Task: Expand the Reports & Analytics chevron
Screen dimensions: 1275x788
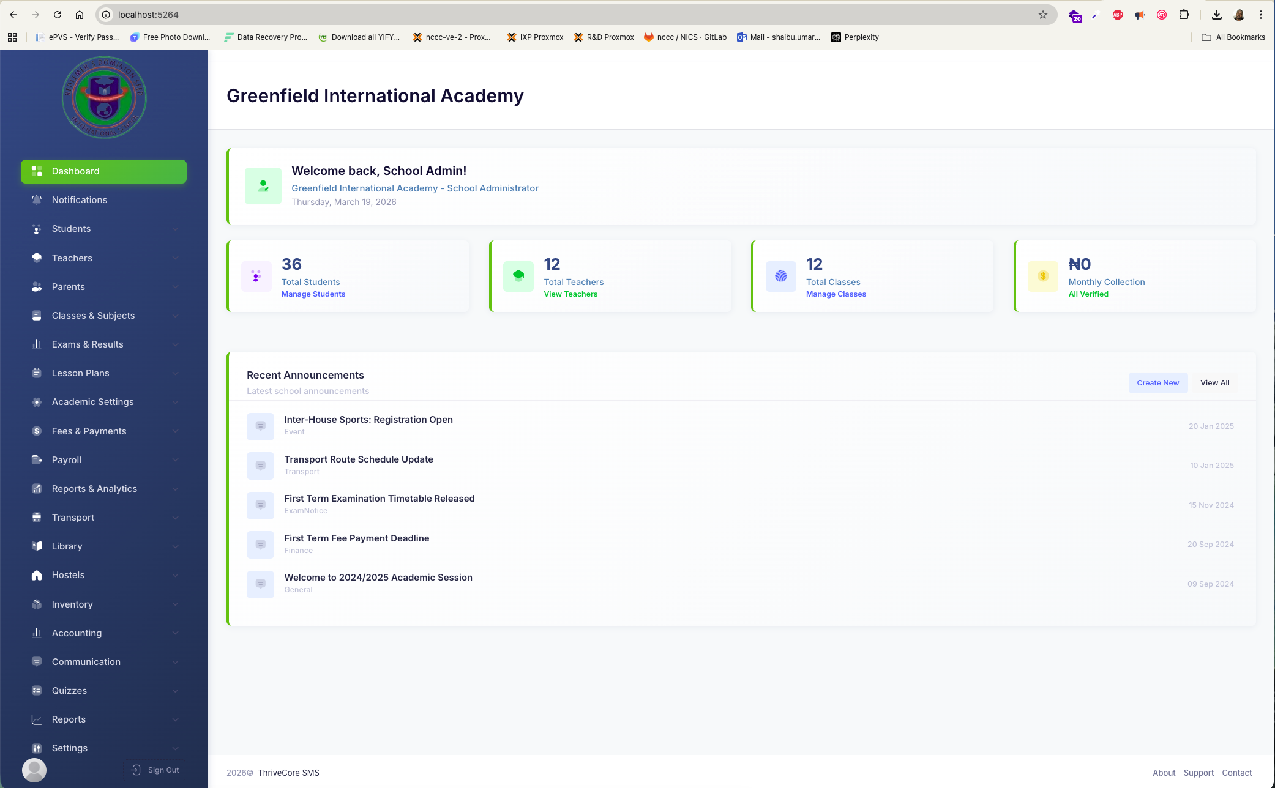Action: pyautogui.click(x=176, y=489)
